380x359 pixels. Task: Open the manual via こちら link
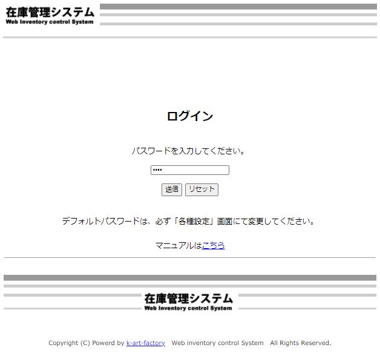pos(213,245)
